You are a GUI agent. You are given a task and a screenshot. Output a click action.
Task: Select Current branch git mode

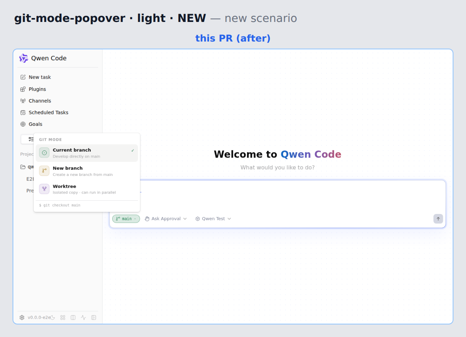pos(87,153)
